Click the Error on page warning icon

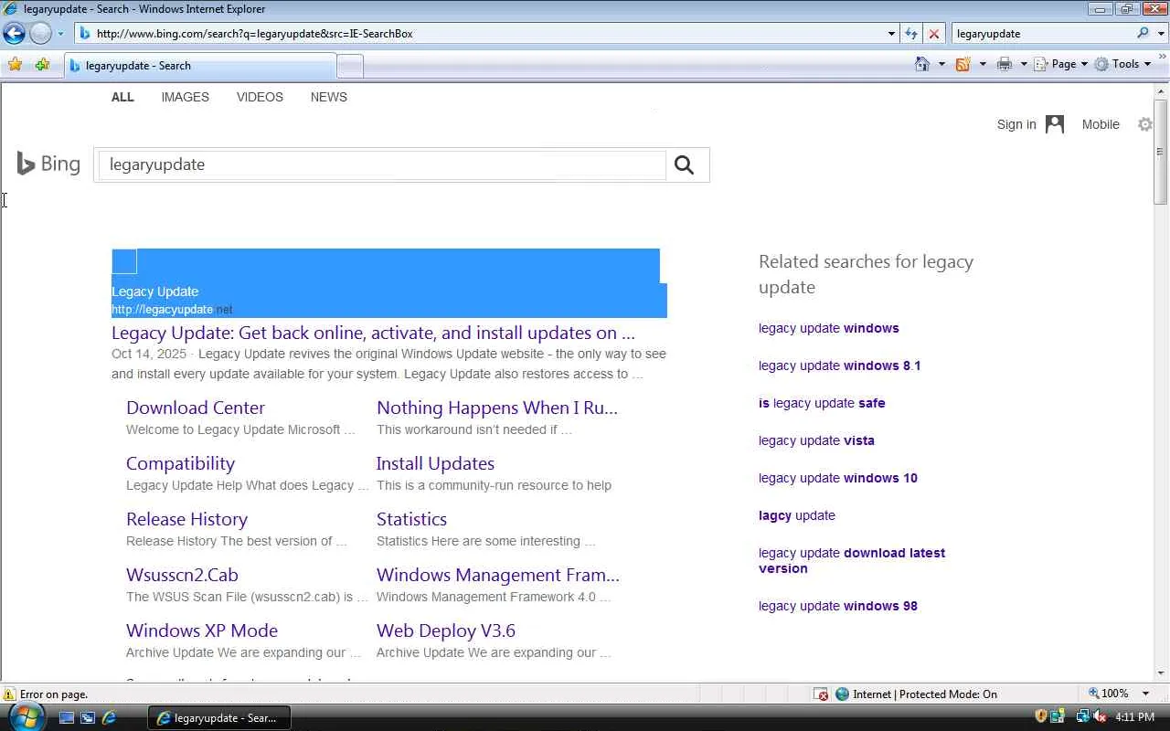point(10,694)
